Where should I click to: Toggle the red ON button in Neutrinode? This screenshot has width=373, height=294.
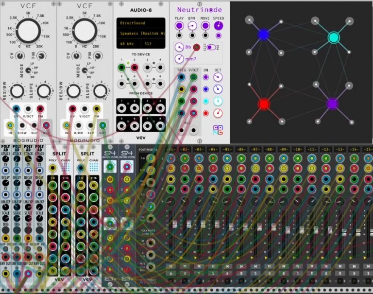coord(206,113)
